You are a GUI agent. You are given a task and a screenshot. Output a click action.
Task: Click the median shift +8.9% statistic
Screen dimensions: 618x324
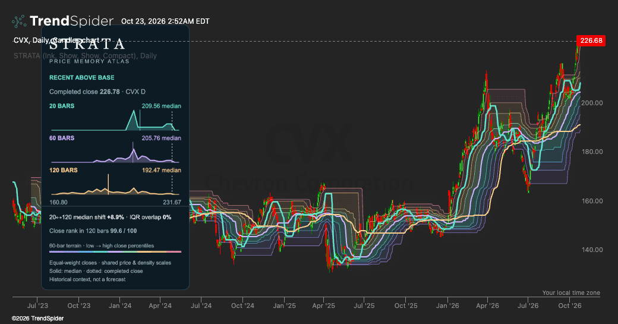(x=87, y=217)
